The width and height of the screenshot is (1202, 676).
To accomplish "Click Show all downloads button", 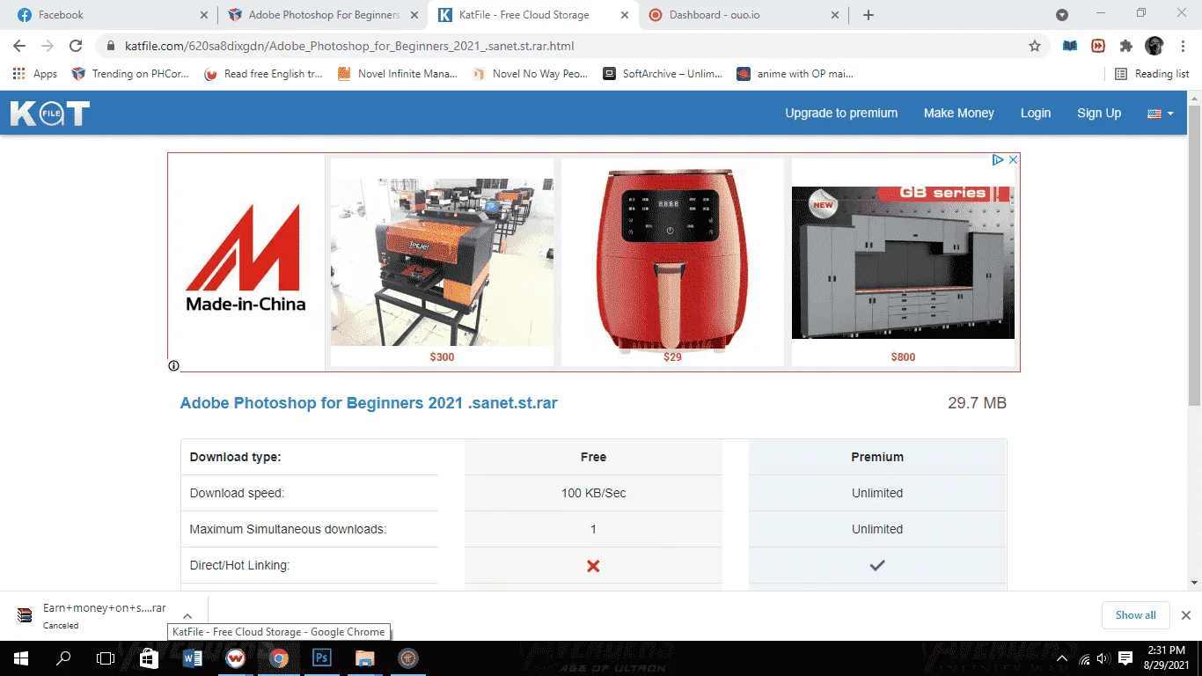I will (x=1136, y=615).
